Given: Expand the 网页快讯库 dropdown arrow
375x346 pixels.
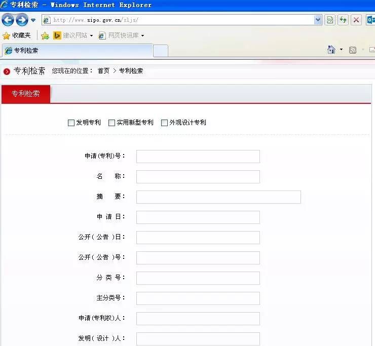Looking at the screenshot, I should pyautogui.click(x=142, y=35).
